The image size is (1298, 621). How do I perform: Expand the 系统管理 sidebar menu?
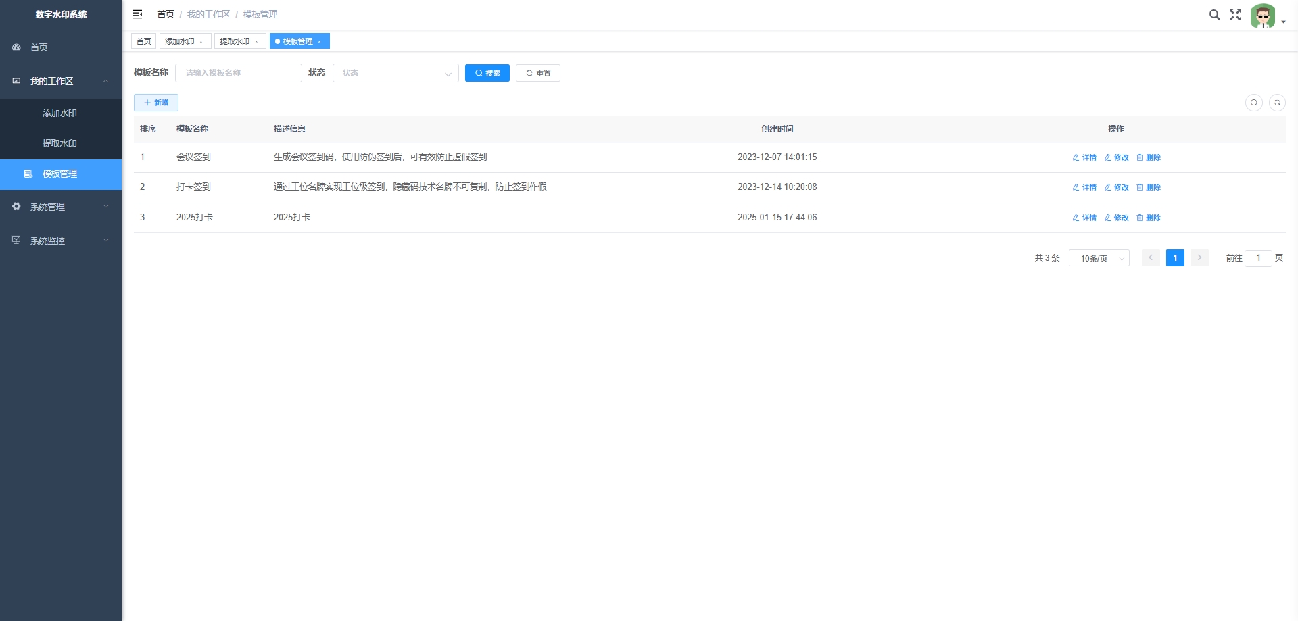(61, 207)
